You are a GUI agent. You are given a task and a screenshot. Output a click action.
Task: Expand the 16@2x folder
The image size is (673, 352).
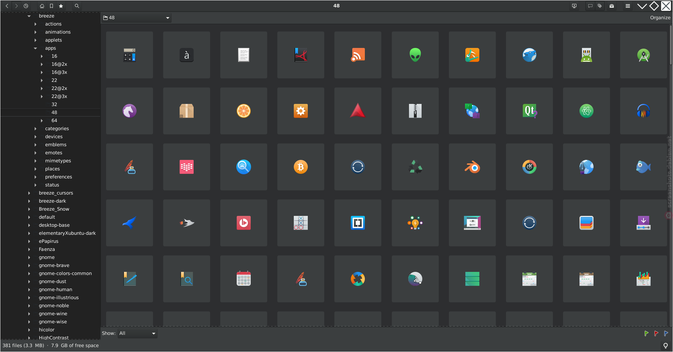[42, 64]
